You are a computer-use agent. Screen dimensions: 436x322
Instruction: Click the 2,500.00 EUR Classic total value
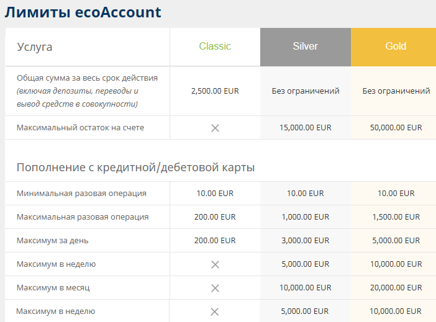coord(215,91)
